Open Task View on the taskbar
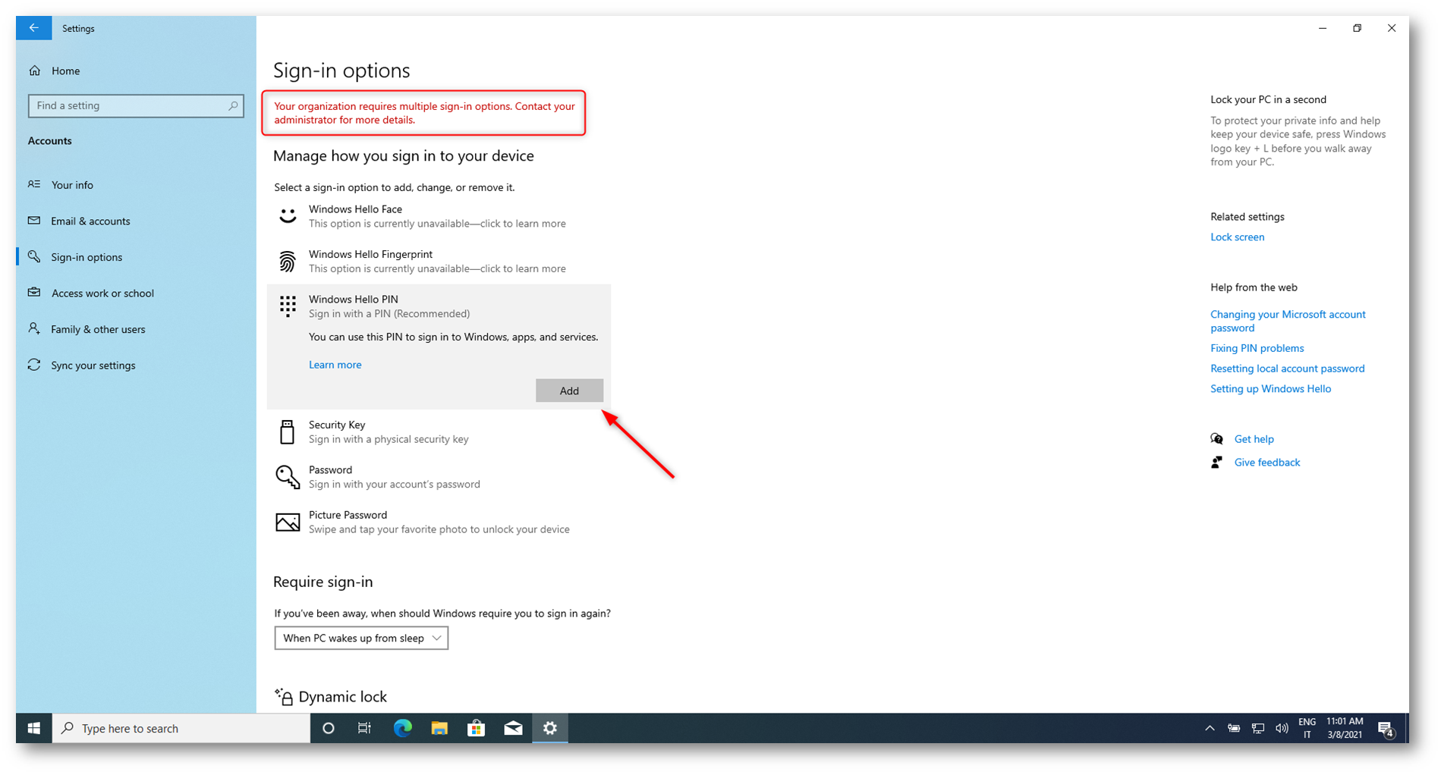The image size is (1441, 775). click(365, 728)
